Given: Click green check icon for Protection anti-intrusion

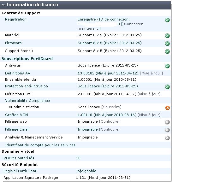Looking at the screenshot, I should coord(167,87).
